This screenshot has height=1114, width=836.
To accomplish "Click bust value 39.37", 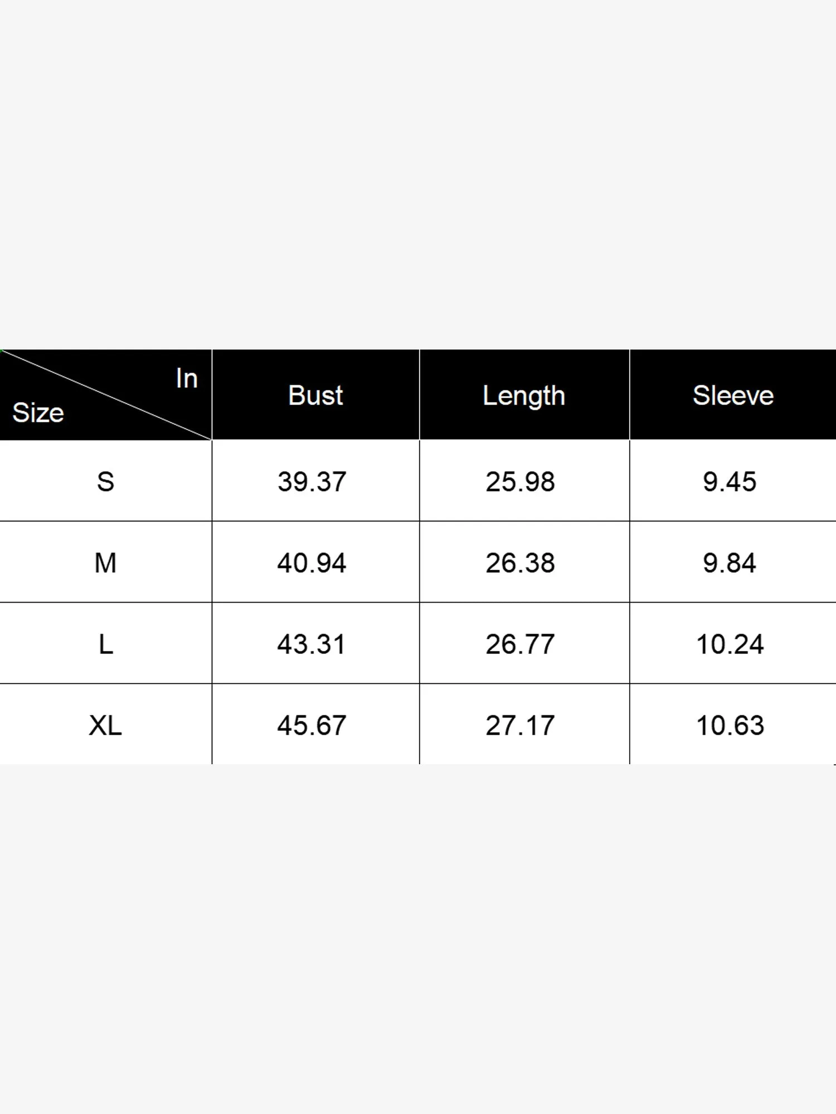I will pos(312,482).
